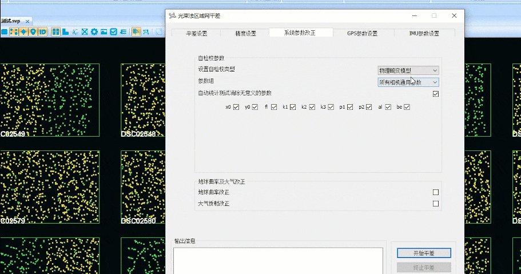Enable 地球曲率改正 checkbox
The image size is (521, 274).
(436, 192)
